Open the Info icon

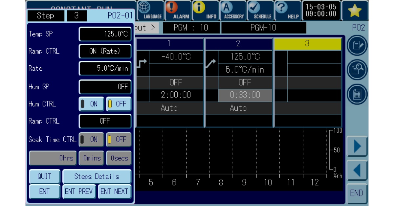point(205,11)
